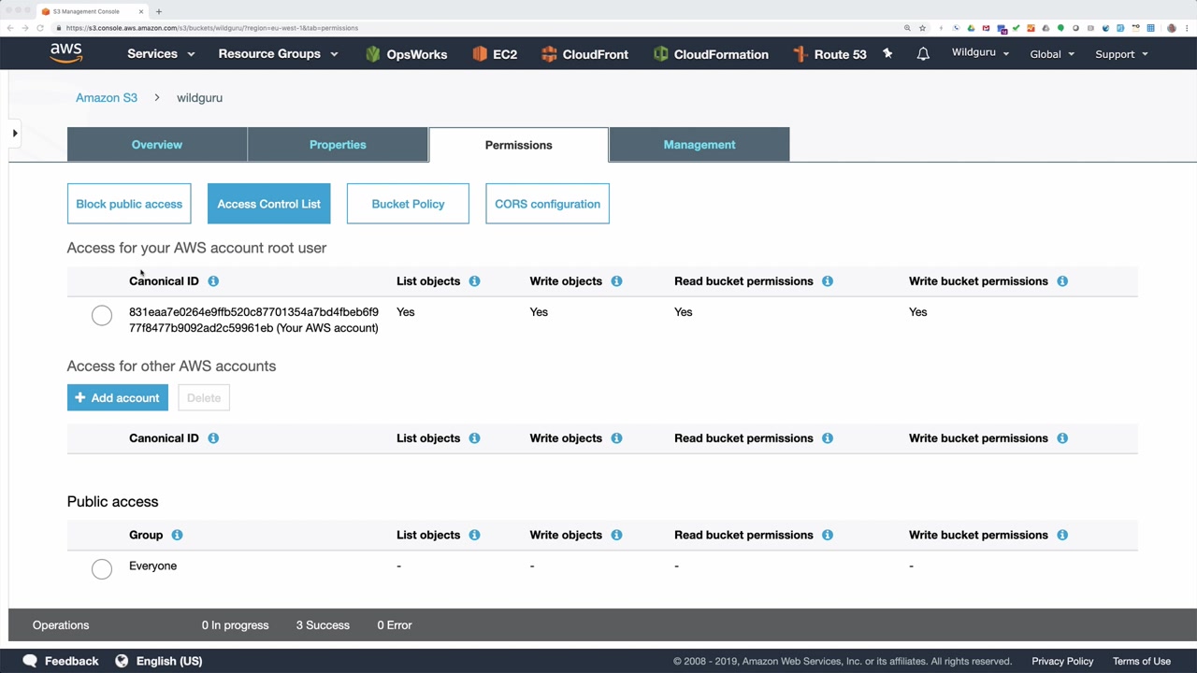Expand the Resource Groups dropdown

278,54
